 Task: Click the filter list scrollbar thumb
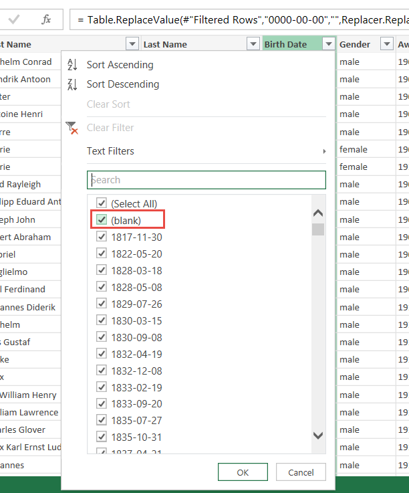pos(318,229)
